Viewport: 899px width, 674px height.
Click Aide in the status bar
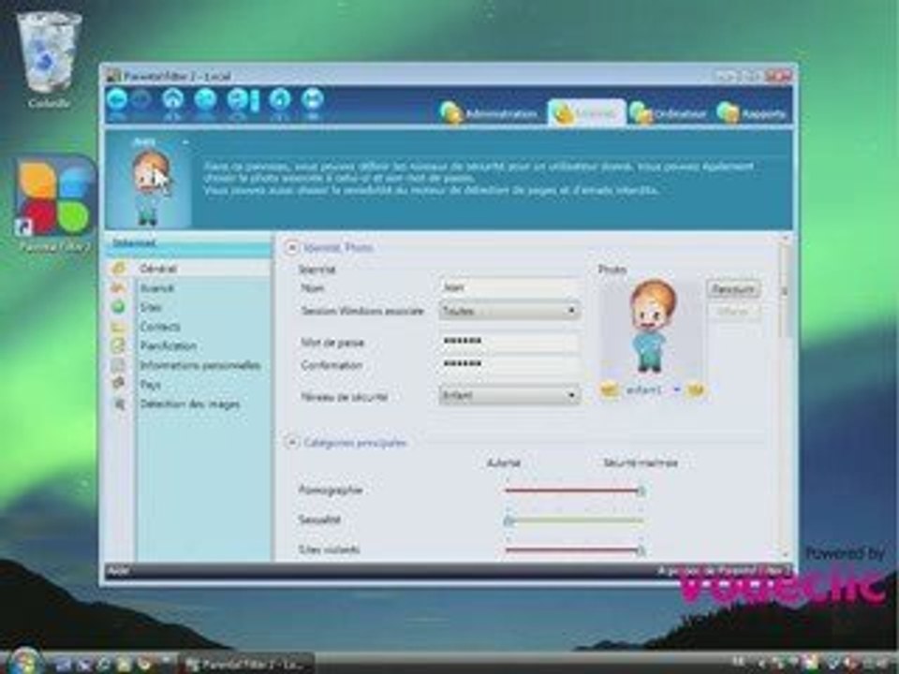point(117,570)
